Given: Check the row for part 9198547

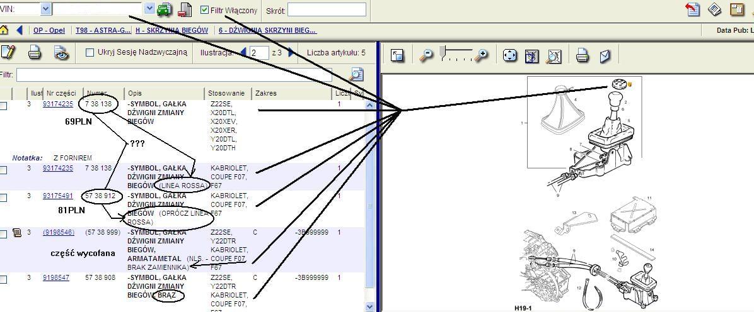Looking at the screenshot, I should (3, 279).
